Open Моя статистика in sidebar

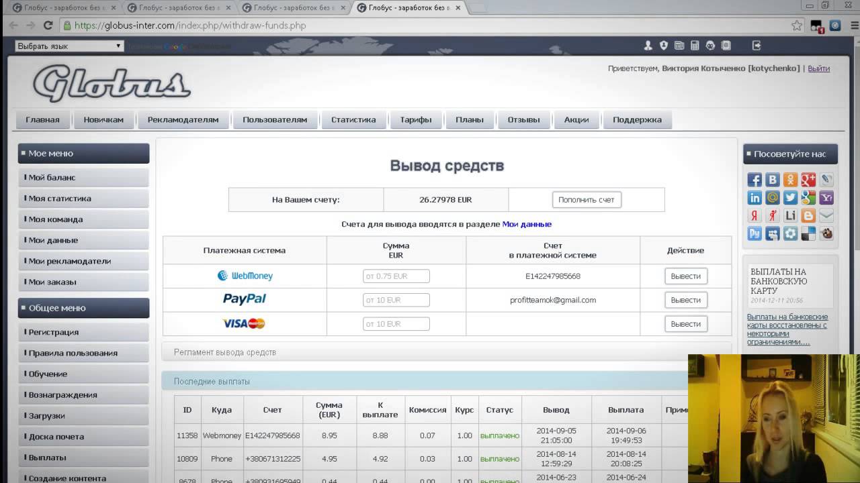pos(83,199)
